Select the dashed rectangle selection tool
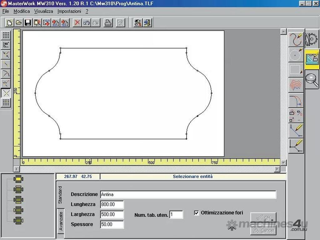This screenshot has height=240, width=320. 295,70
